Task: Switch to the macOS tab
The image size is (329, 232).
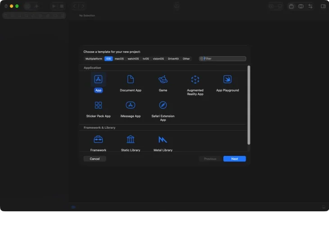Action: [x=119, y=58]
